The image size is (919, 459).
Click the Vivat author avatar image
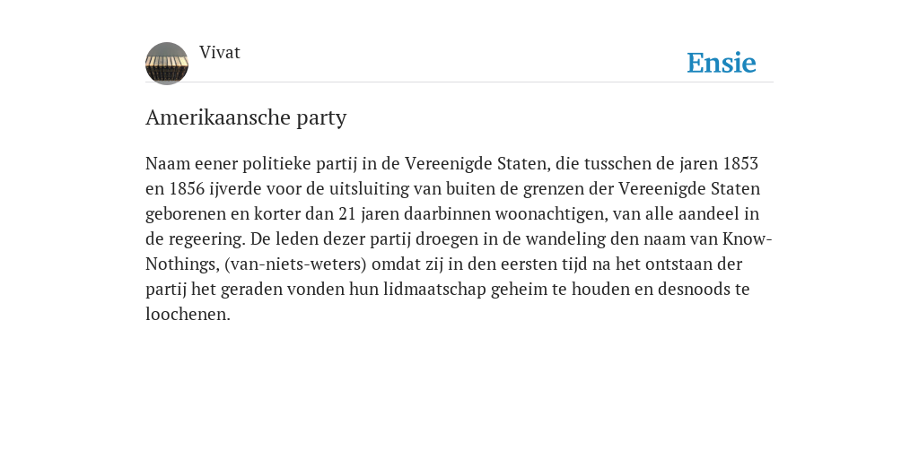click(167, 64)
